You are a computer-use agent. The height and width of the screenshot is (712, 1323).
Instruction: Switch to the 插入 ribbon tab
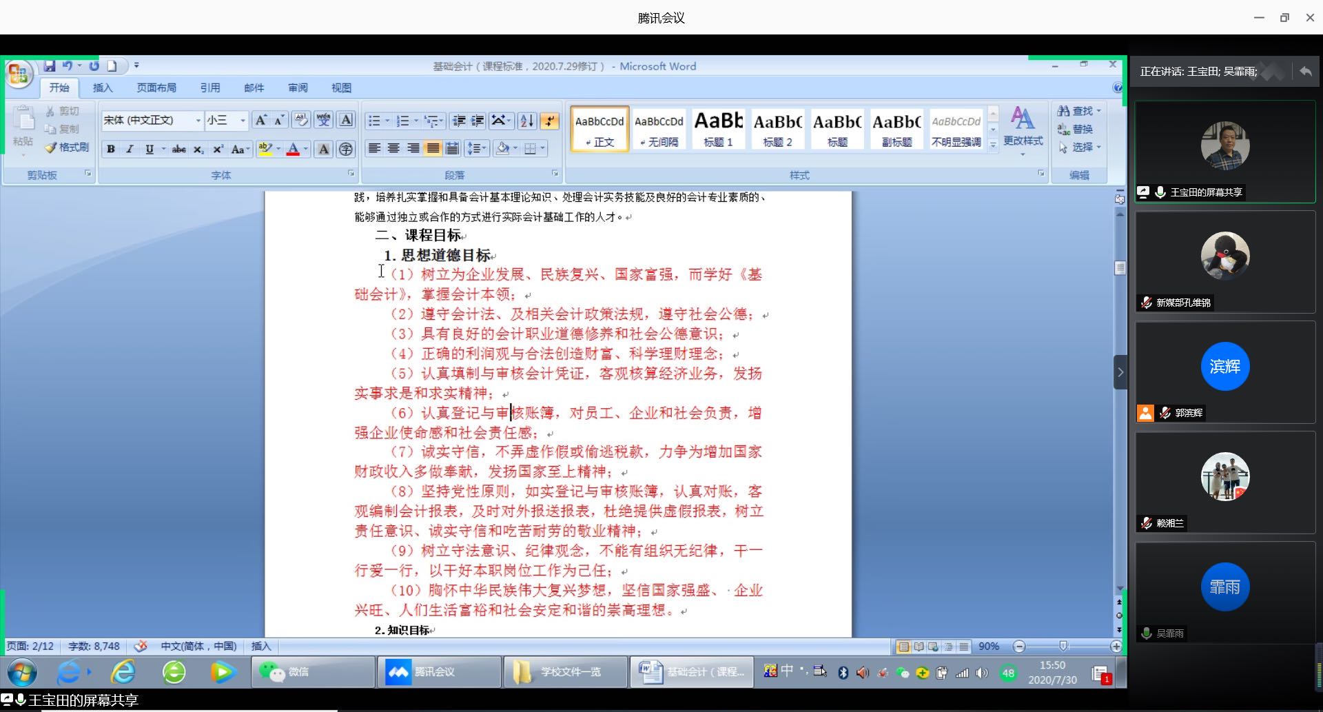coord(103,88)
